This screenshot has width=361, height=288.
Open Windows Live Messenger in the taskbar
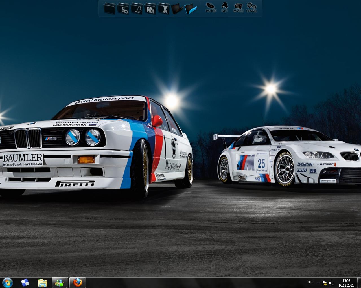tap(59, 282)
